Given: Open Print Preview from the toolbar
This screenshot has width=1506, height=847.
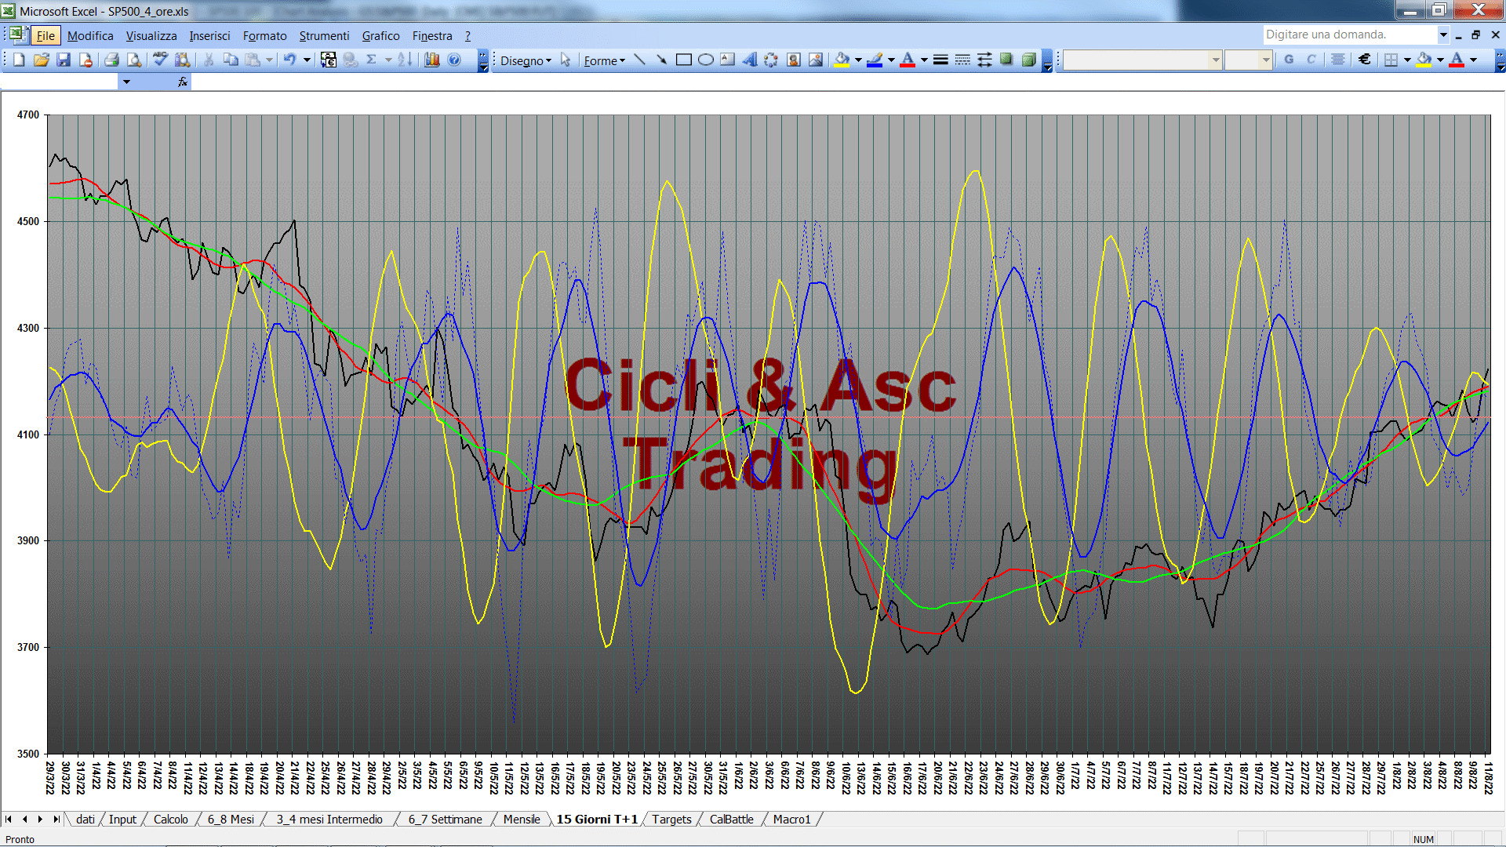Looking at the screenshot, I should (x=134, y=60).
